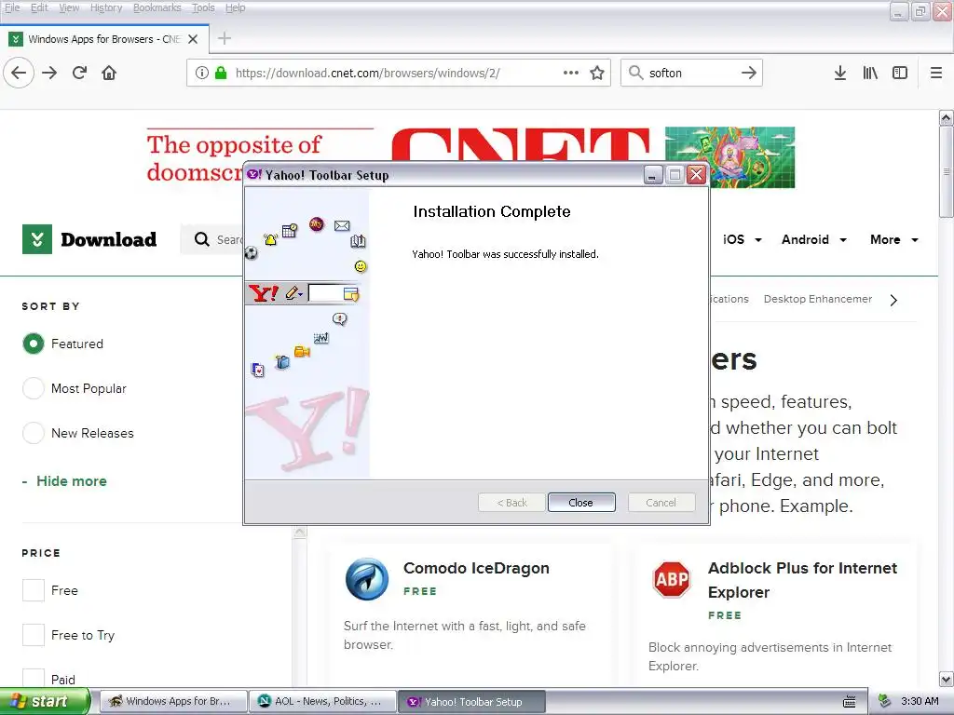Click the Adblock Plus ABP icon
Image resolution: width=954 pixels, height=715 pixels.
coord(672,579)
